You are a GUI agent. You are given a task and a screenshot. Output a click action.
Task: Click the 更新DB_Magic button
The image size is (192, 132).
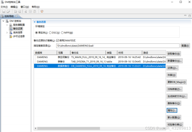(176, 82)
